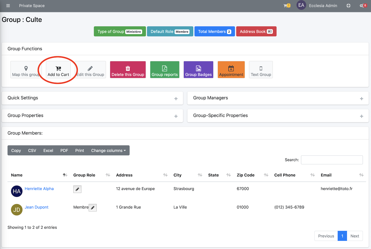Edit Jean Dupont's Membre role pencil
Viewport: 371px width, 249px height.
tap(93, 208)
